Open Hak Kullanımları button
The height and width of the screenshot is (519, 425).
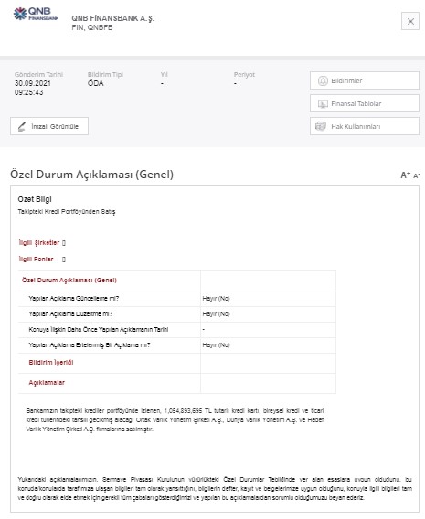(x=365, y=126)
